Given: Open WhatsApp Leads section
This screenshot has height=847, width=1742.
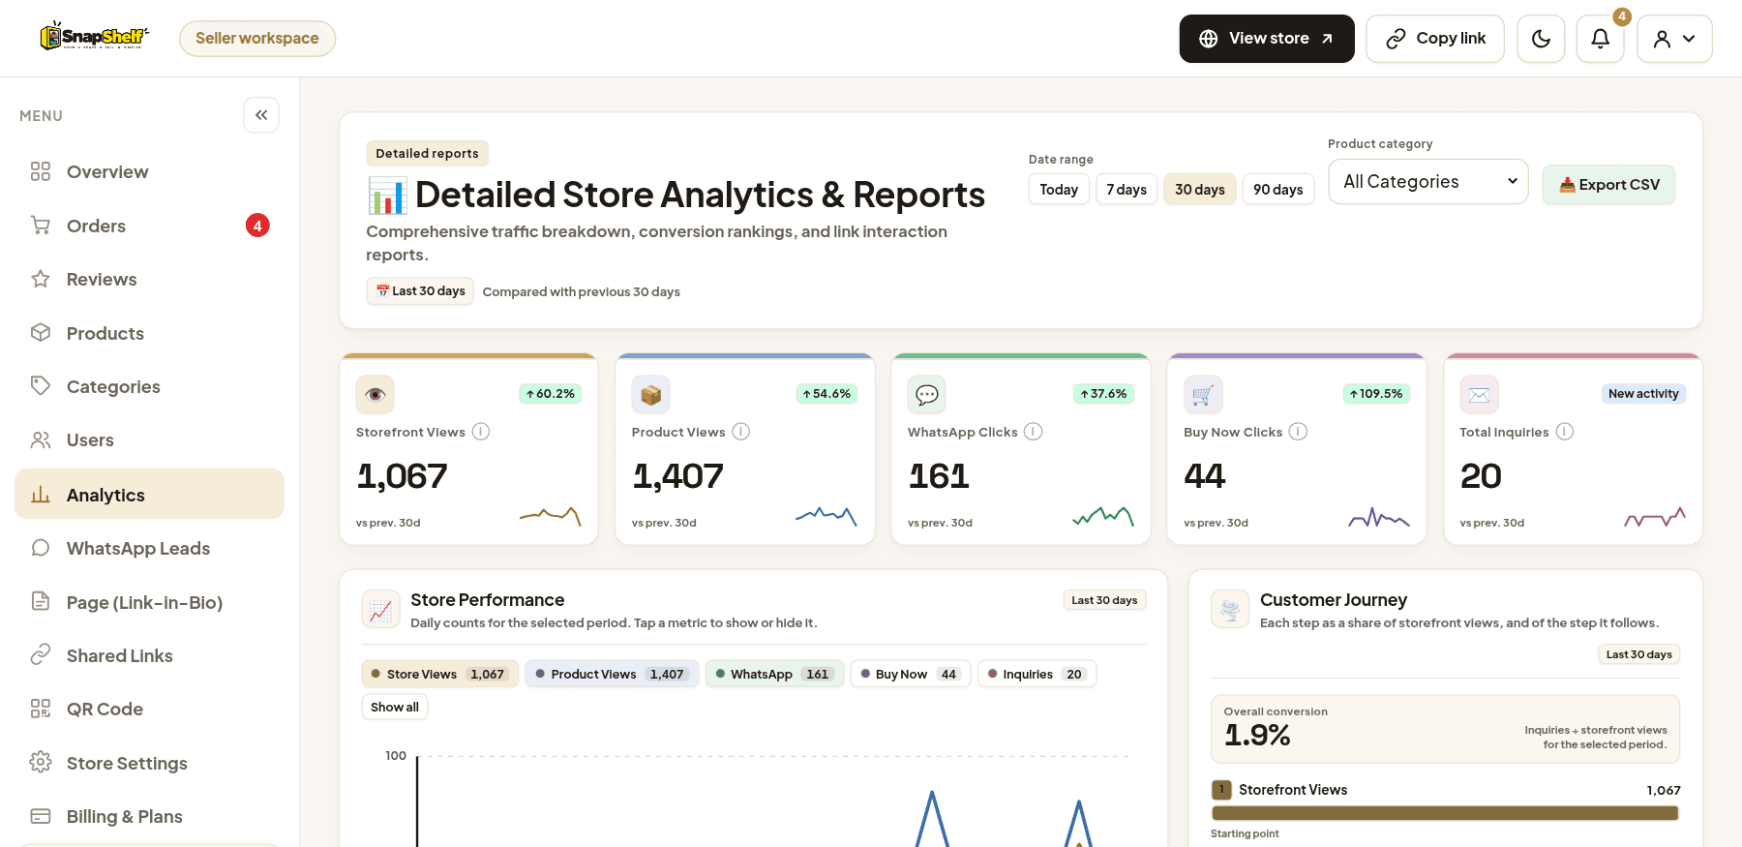Looking at the screenshot, I should click(150, 549).
